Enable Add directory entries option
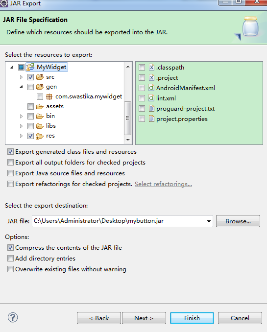Viewport: 267px width, 332px height. pyautogui.click(x=10, y=259)
